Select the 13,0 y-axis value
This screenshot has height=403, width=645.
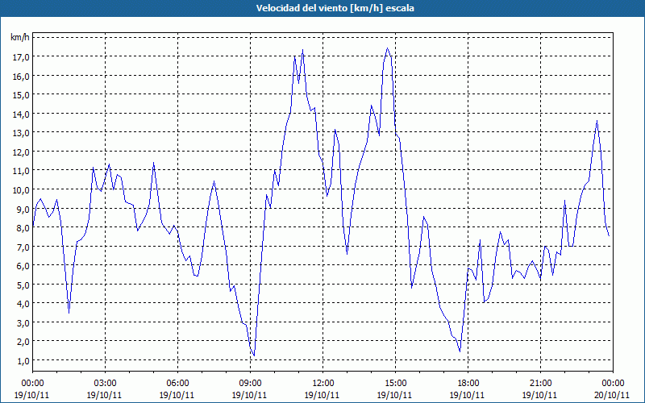click(21, 133)
